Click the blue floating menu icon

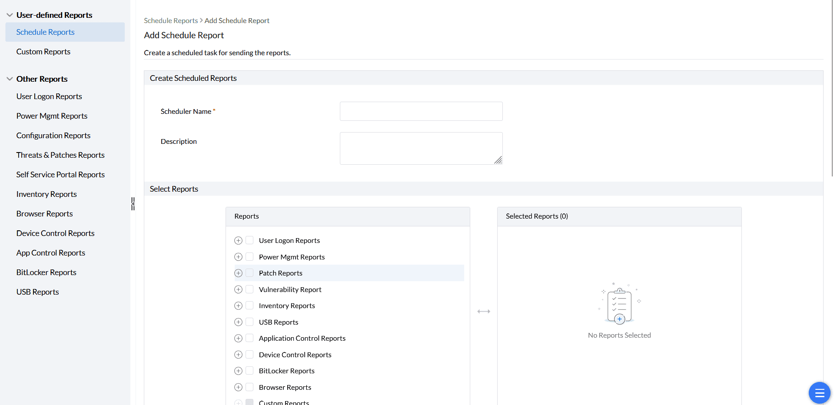819,393
